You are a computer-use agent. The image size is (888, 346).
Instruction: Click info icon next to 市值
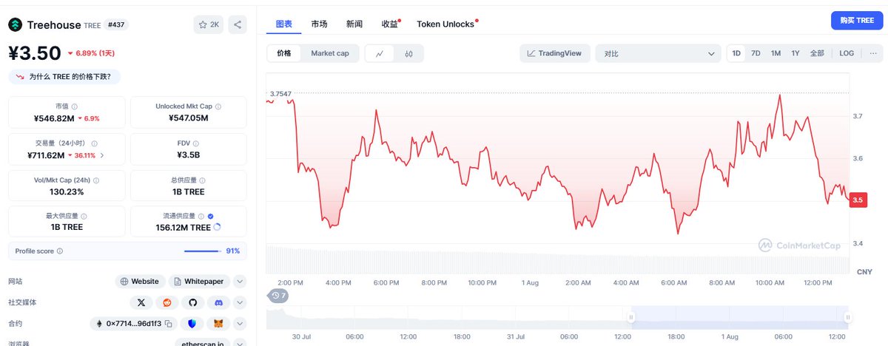(x=75, y=107)
